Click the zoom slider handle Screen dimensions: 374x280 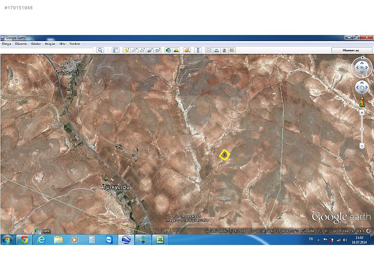(362, 129)
